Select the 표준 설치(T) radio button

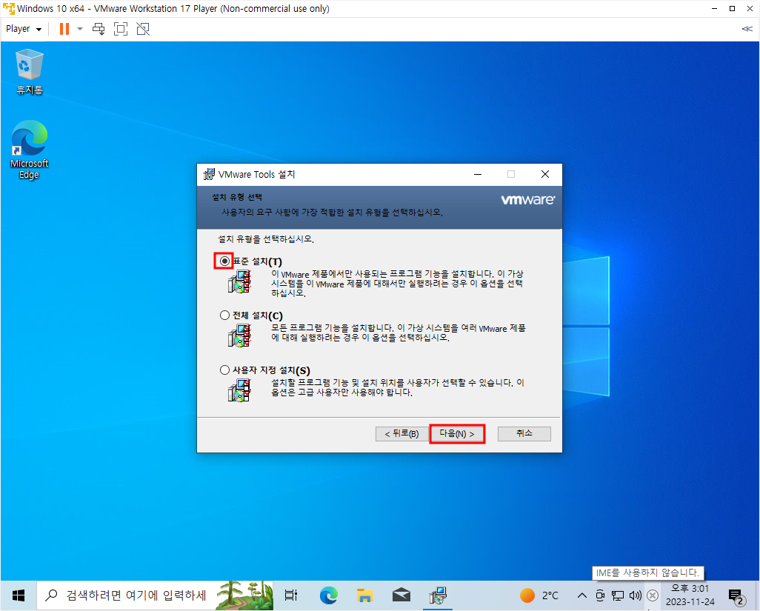(224, 261)
